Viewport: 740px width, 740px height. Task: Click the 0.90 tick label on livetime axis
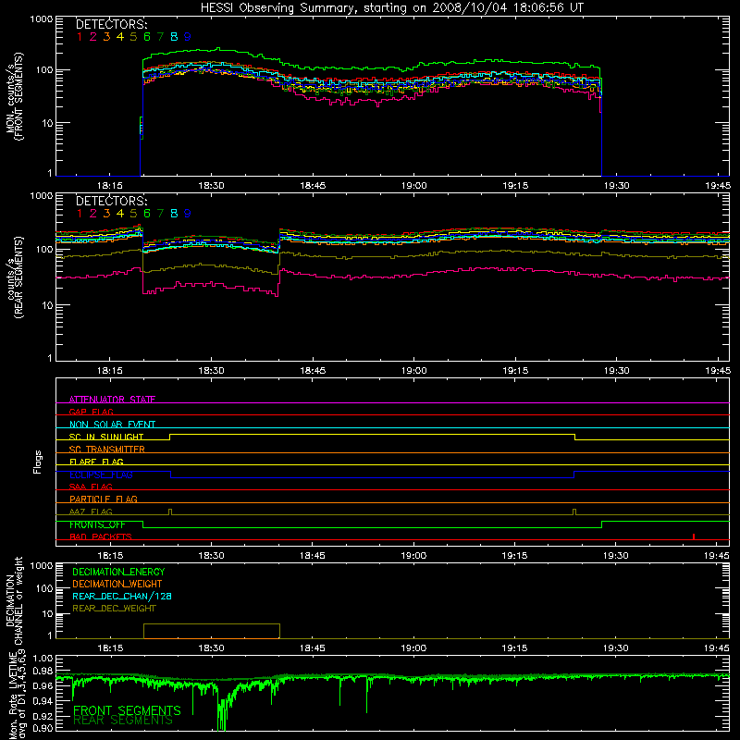click(43, 728)
